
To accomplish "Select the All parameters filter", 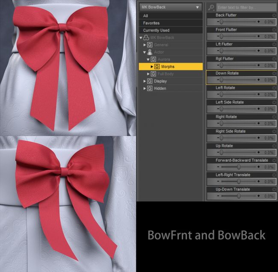I will click(x=146, y=16).
